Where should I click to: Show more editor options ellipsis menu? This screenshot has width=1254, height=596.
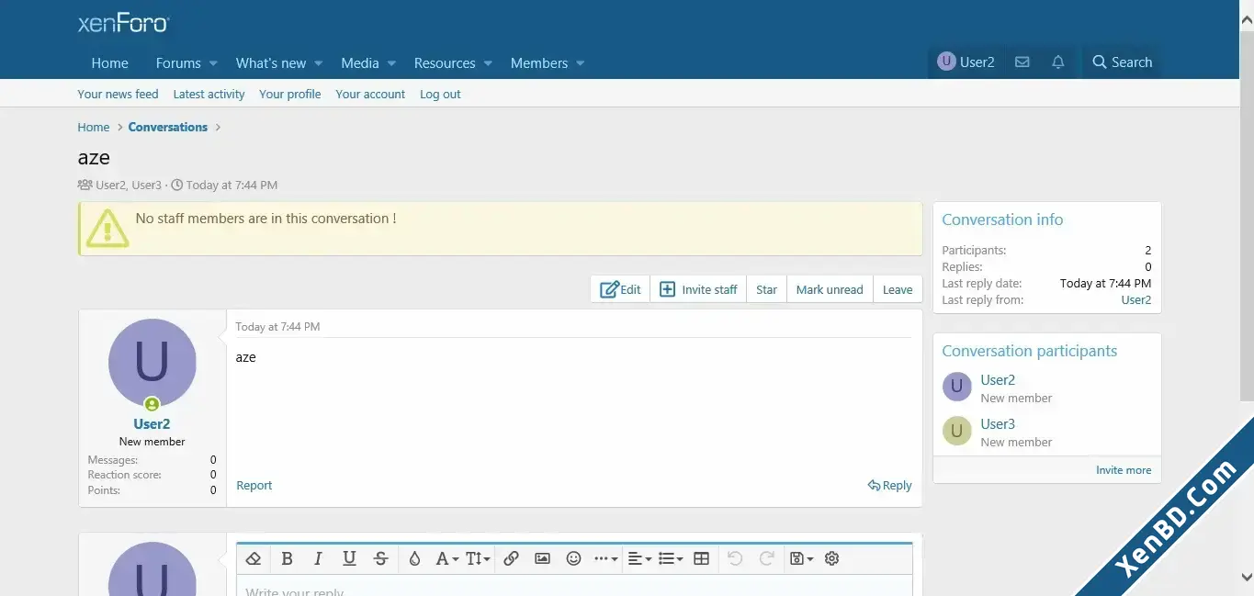606,558
